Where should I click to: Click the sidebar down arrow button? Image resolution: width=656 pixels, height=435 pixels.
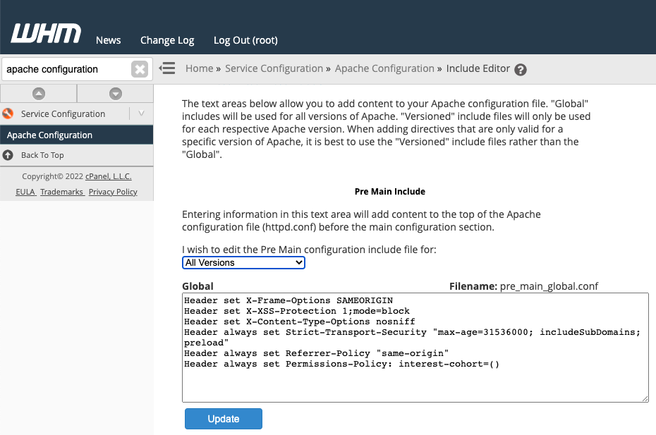tap(116, 94)
